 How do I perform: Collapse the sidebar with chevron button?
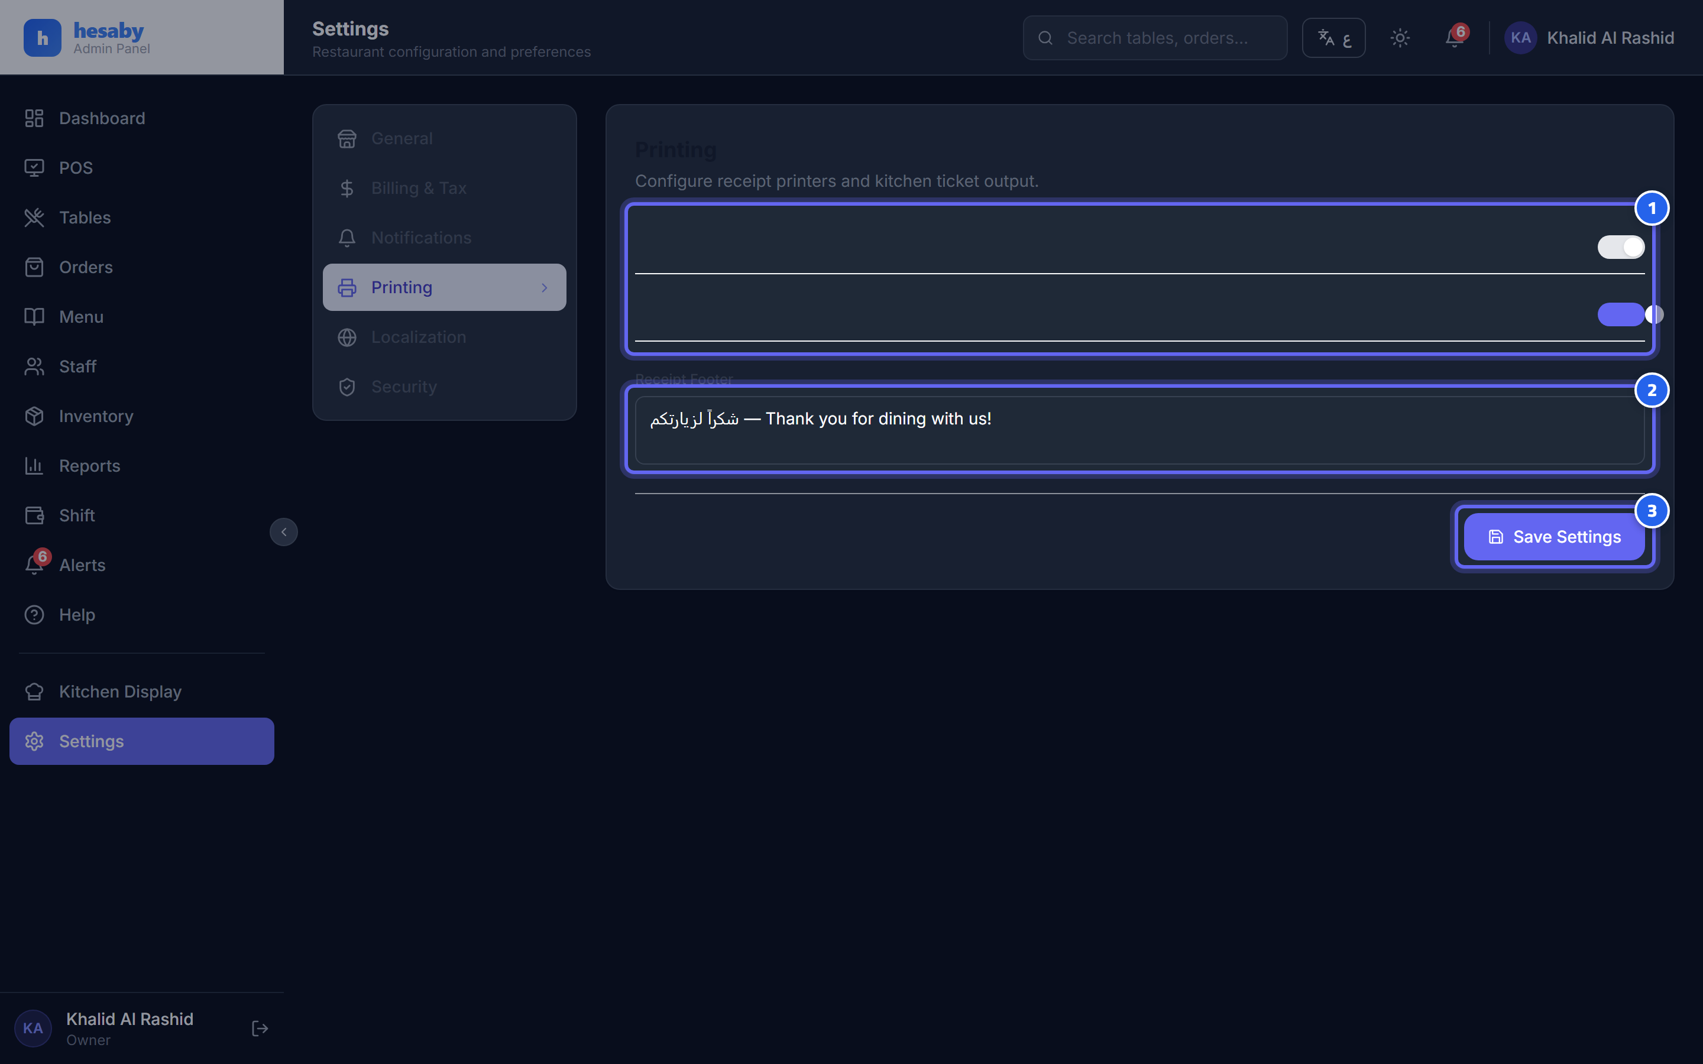point(284,532)
